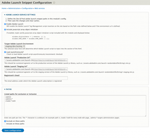Open the Configuration breadcrumb link
Viewport: 150px width, 138px height.
coord(27,9)
